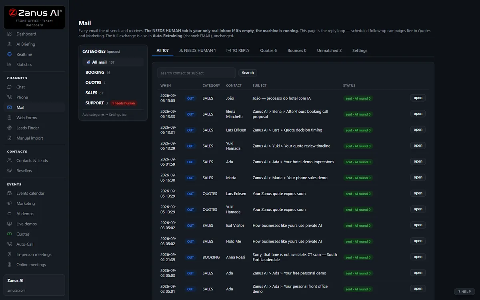This screenshot has height=300, width=480.
Task: Open AI Briefing icon in sidebar
Action: 10,44
